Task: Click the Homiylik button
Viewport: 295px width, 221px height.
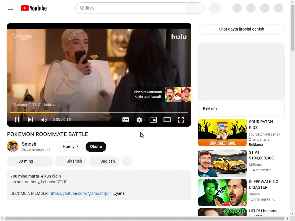Action: (x=71, y=146)
